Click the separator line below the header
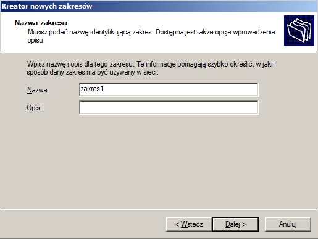This screenshot has height=239, width=318. coord(159,52)
